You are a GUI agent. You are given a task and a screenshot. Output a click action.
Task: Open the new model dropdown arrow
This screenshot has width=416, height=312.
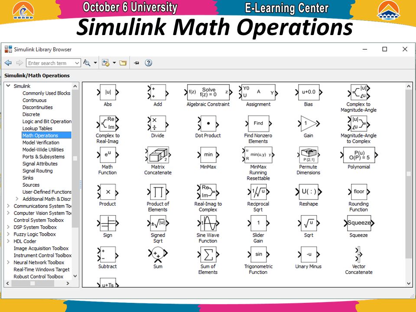pyautogui.click(x=114, y=63)
